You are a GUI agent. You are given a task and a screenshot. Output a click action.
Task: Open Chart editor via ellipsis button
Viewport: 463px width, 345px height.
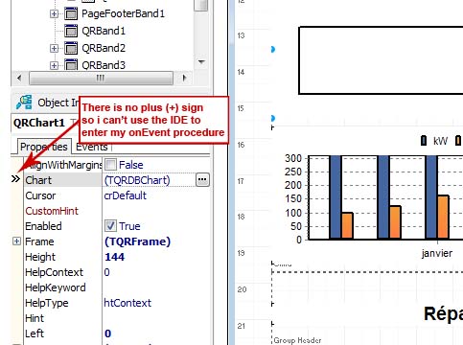coord(202,180)
